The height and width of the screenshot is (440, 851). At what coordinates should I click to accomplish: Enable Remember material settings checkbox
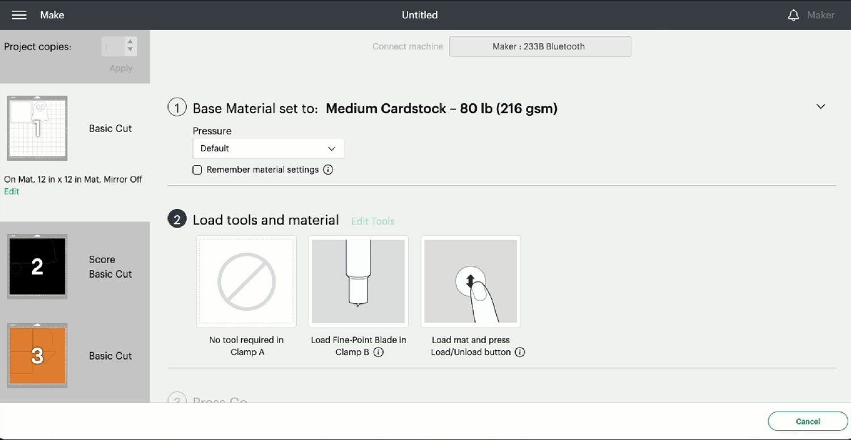pyautogui.click(x=197, y=170)
